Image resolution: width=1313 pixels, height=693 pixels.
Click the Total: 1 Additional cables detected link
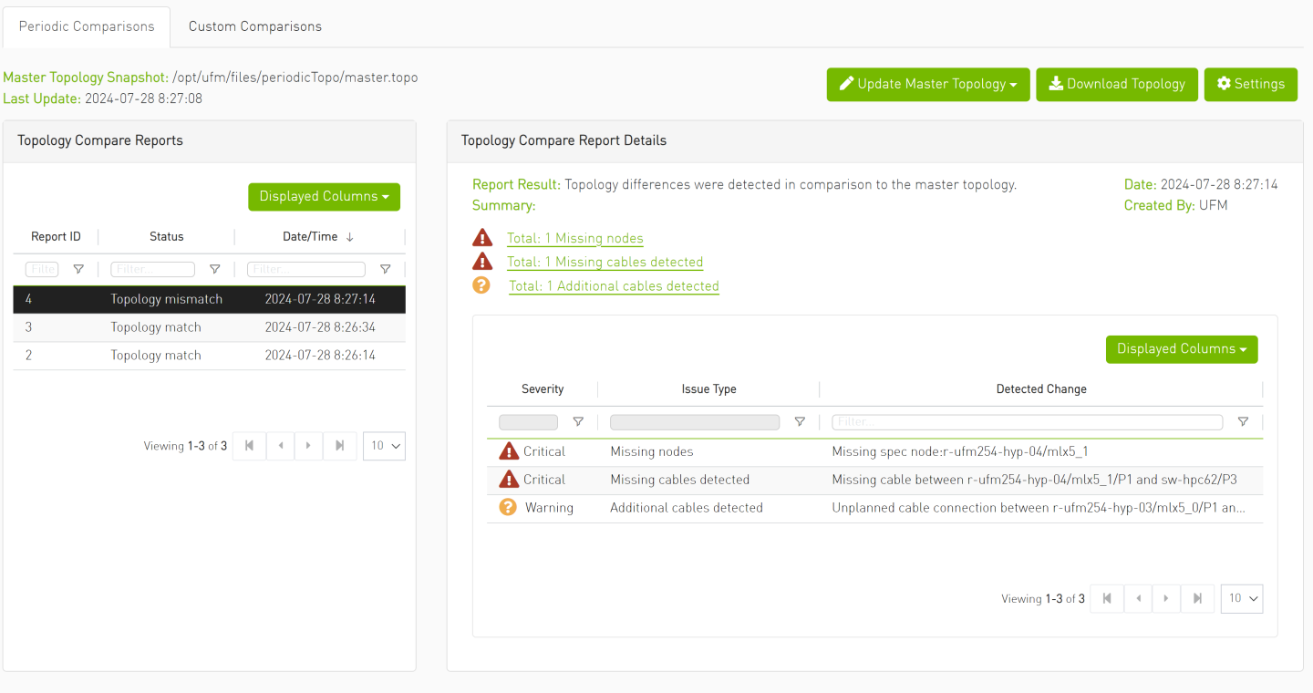tap(613, 285)
